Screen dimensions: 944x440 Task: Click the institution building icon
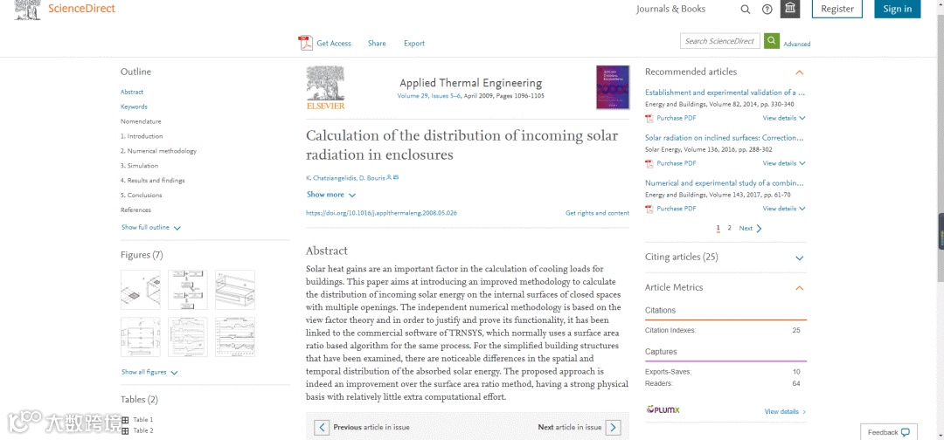point(790,9)
